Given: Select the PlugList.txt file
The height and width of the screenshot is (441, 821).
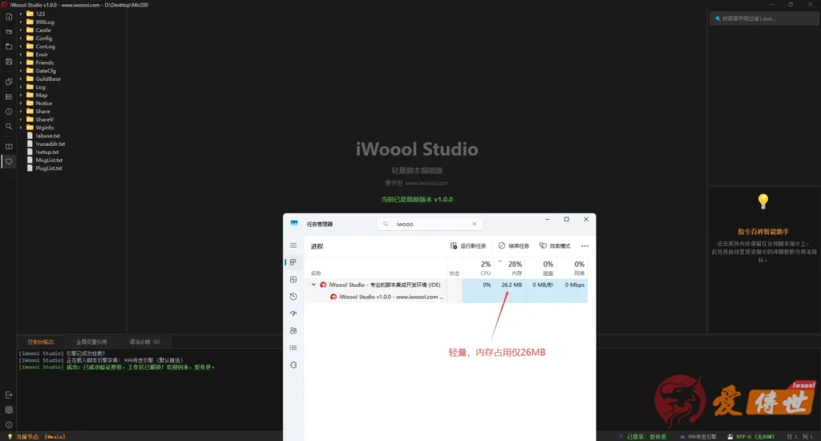Looking at the screenshot, I should 49,168.
